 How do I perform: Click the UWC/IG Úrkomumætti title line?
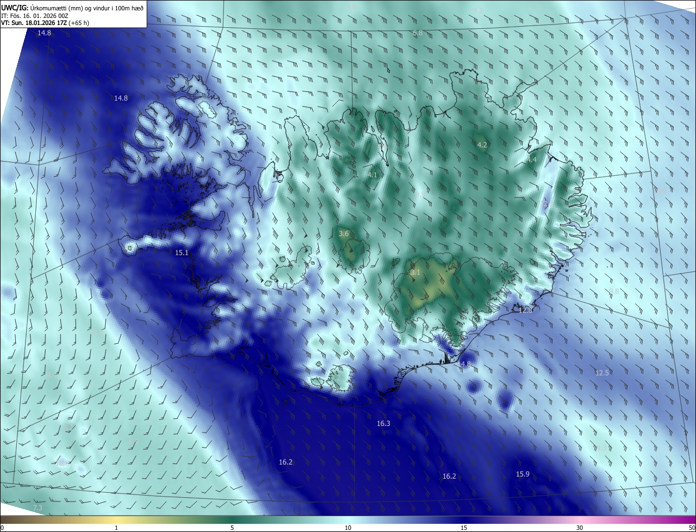click(x=72, y=7)
